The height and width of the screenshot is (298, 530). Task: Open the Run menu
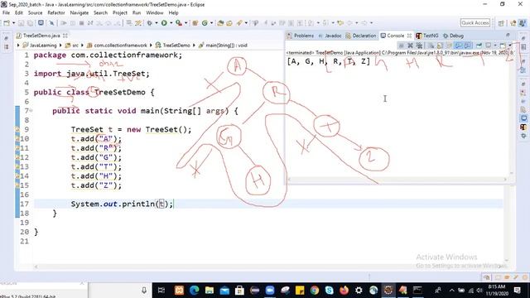click(x=137, y=13)
